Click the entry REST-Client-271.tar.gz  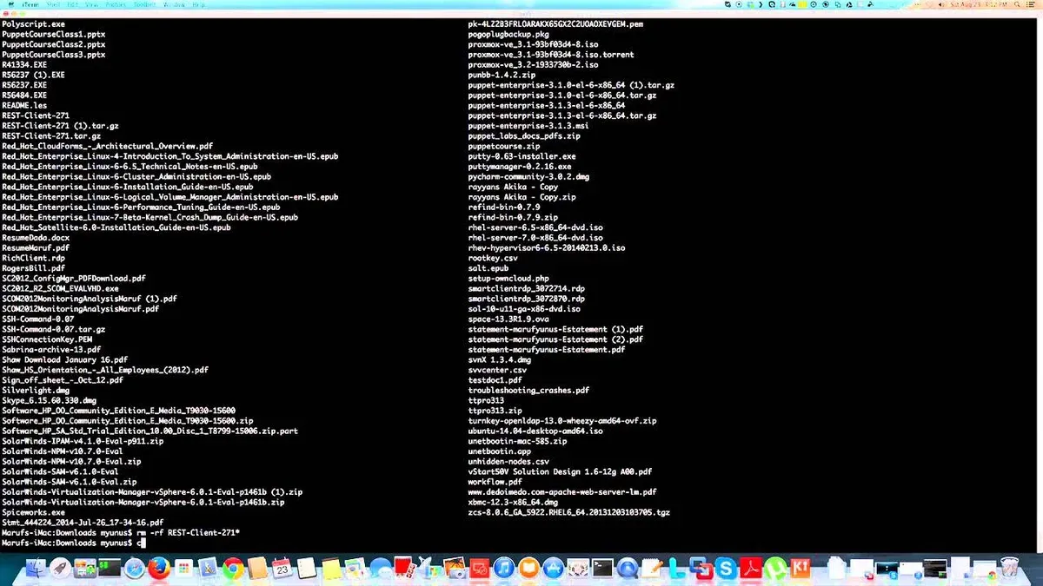point(51,136)
